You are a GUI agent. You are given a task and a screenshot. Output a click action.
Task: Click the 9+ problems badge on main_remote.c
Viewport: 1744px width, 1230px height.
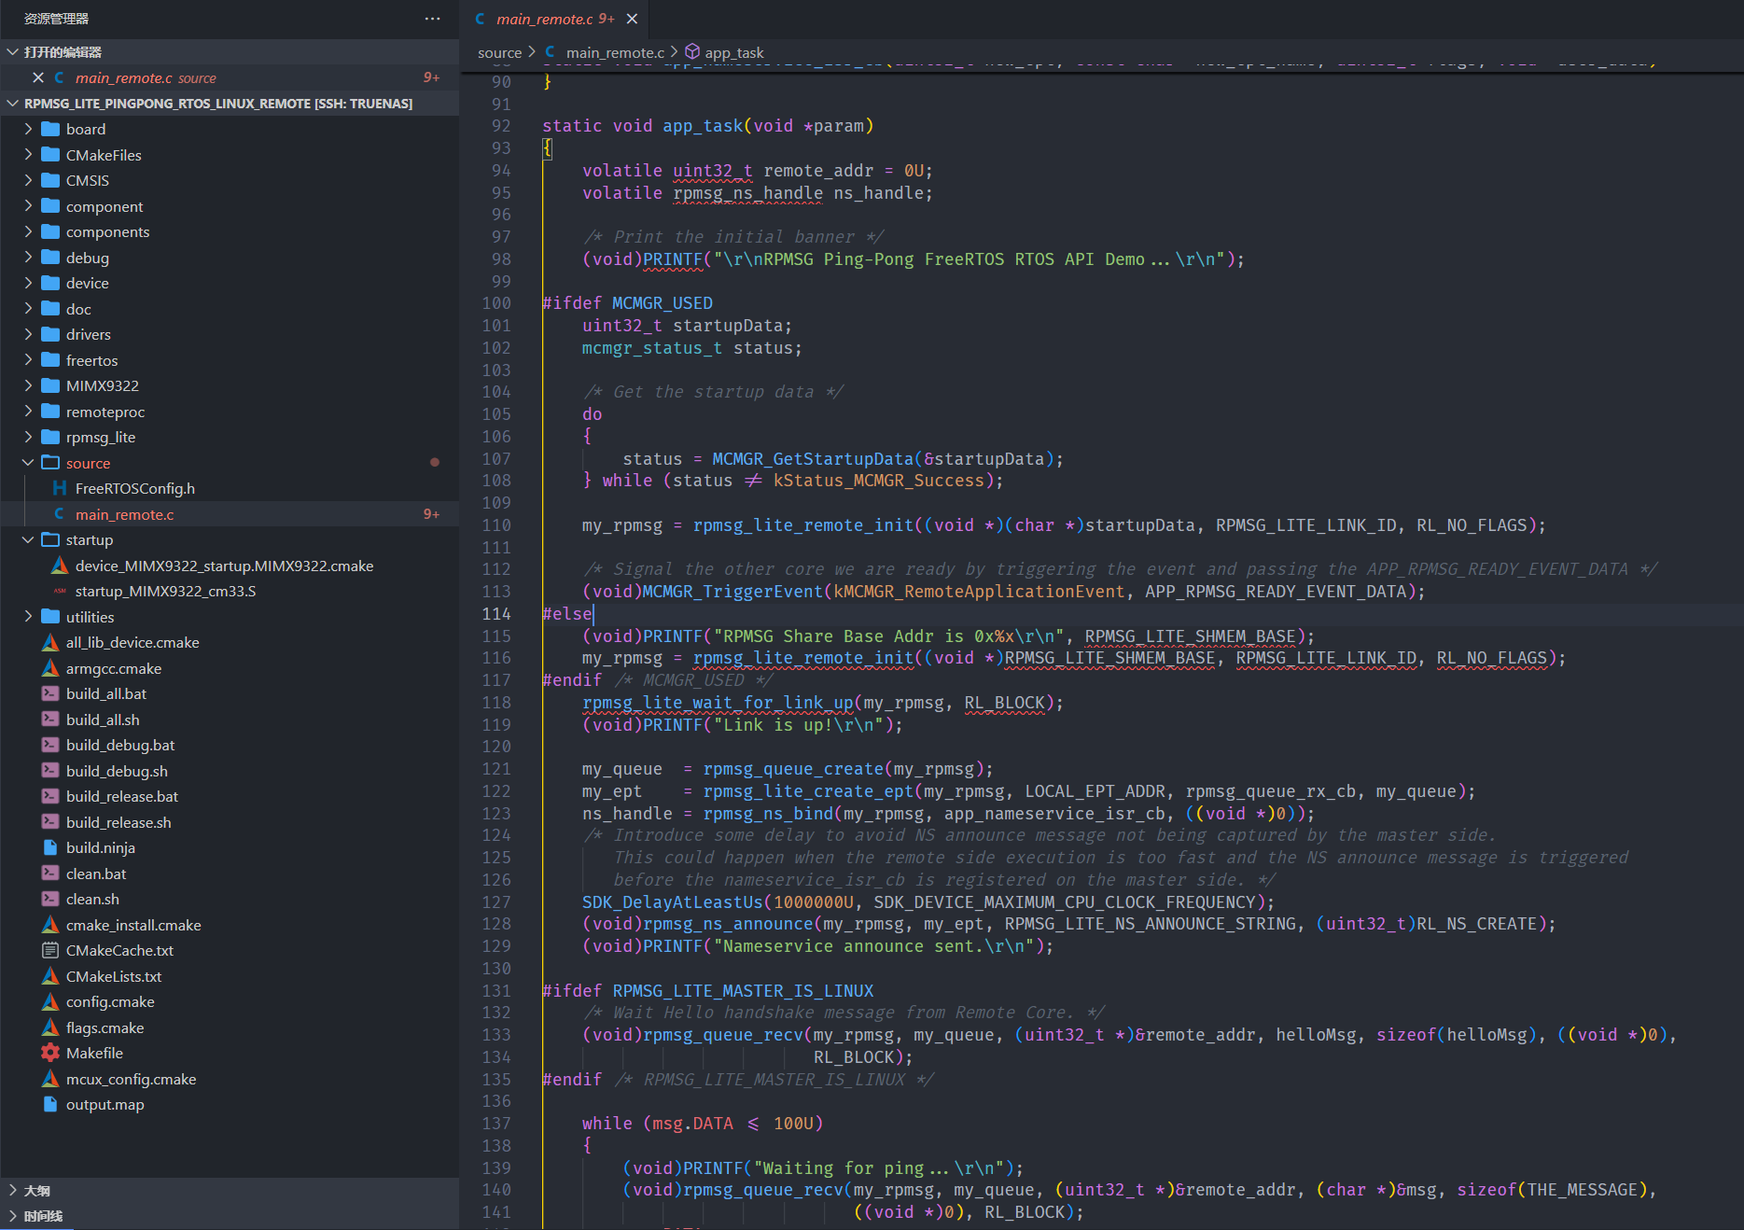click(431, 514)
